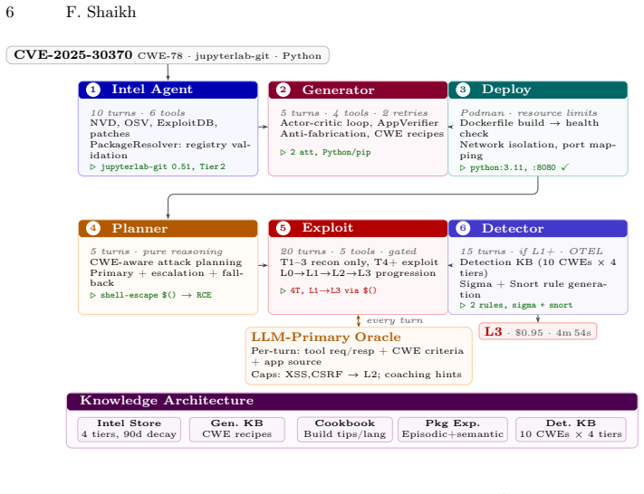This screenshot has width=644, height=494.
Task: Click 'Actor-critic loop, AppVerifier' line
Action: (360, 123)
